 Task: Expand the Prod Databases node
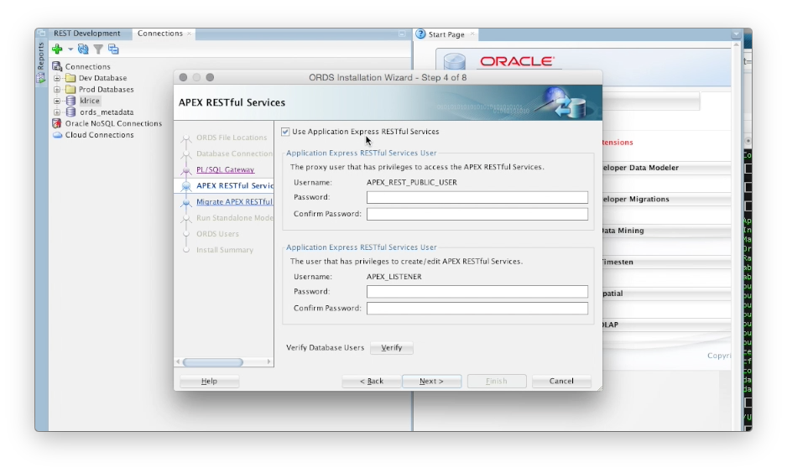point(57,89)
